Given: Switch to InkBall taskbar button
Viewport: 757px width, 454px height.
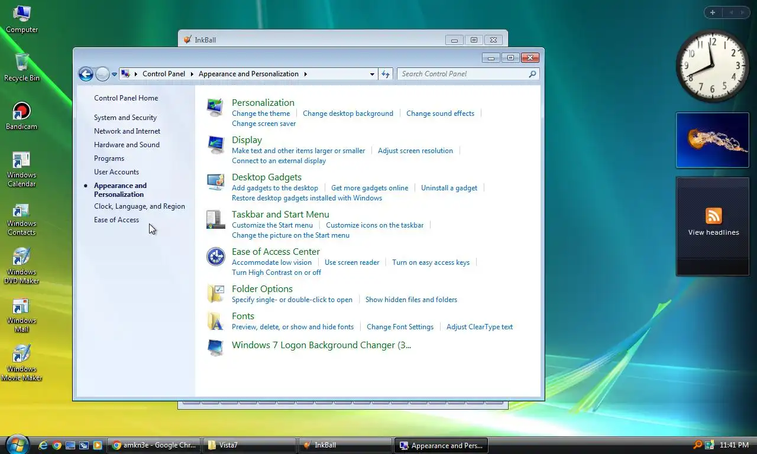Looking at the screenshot, I should [x=345, y=445].
